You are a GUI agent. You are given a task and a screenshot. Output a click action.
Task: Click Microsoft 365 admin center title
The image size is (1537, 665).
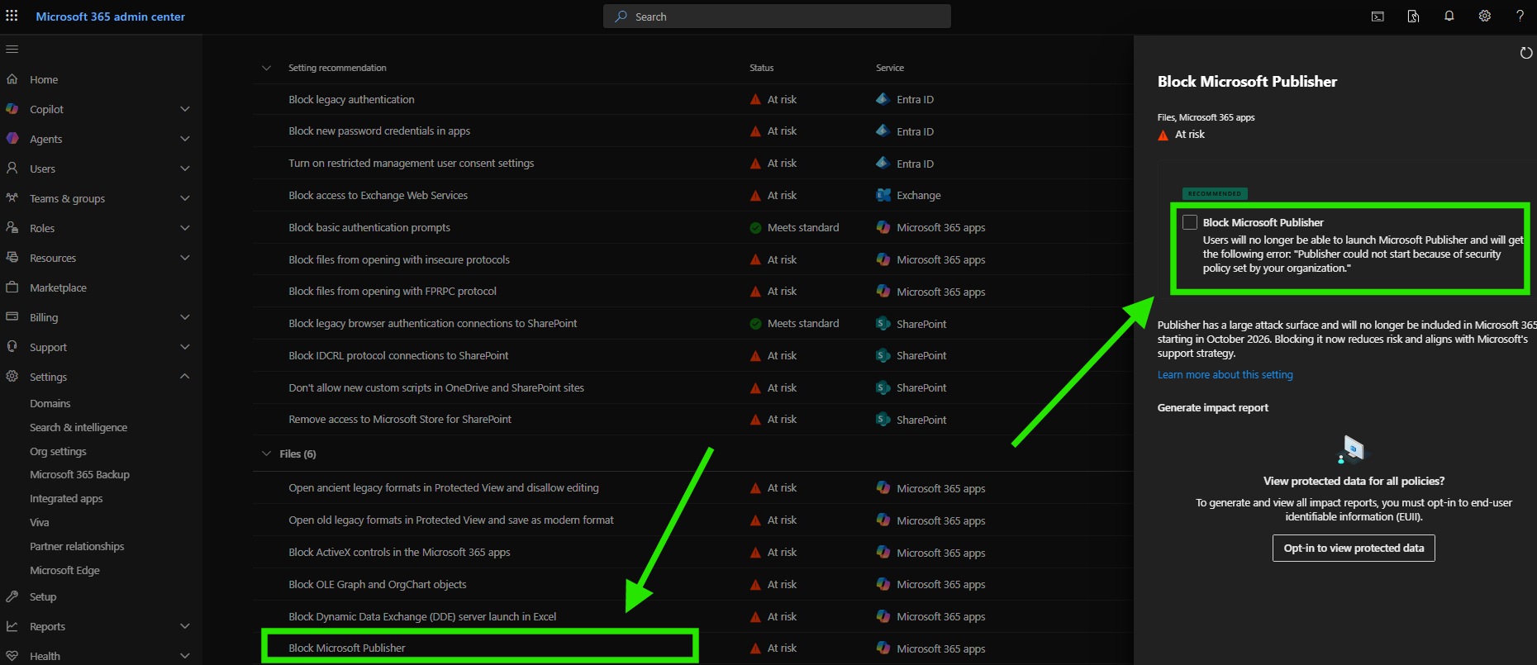(111, 17)
